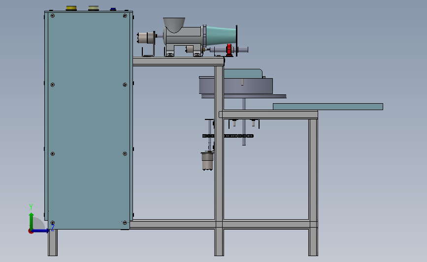Select the short leg under the cabinet
The width and height of the screenshot is (427, 262).
53,242
